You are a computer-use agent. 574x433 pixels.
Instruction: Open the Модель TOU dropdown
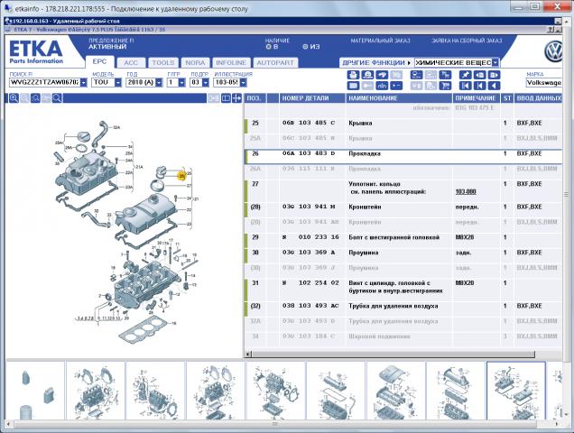[118, 82]
